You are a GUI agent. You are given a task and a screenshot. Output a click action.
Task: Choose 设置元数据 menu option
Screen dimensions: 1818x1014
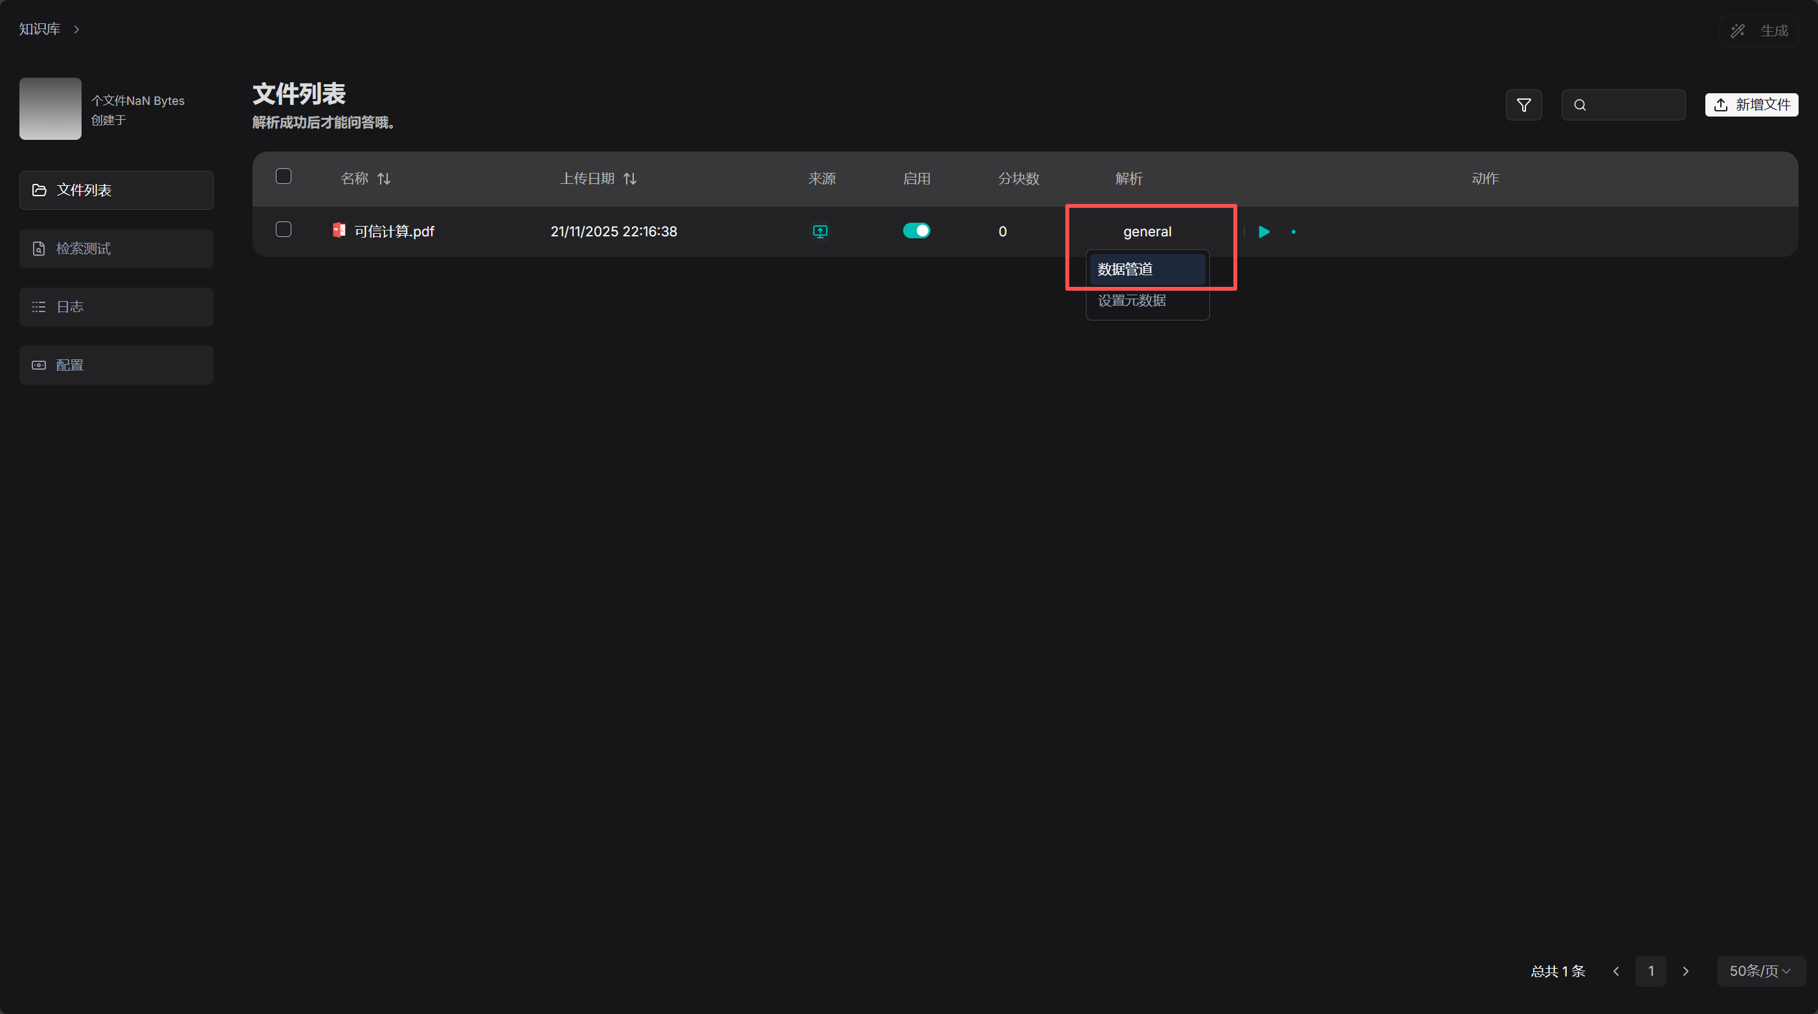1132,300
